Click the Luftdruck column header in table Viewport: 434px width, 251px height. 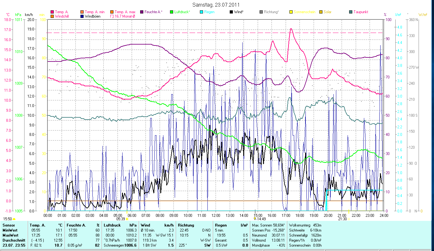(113, 225)
